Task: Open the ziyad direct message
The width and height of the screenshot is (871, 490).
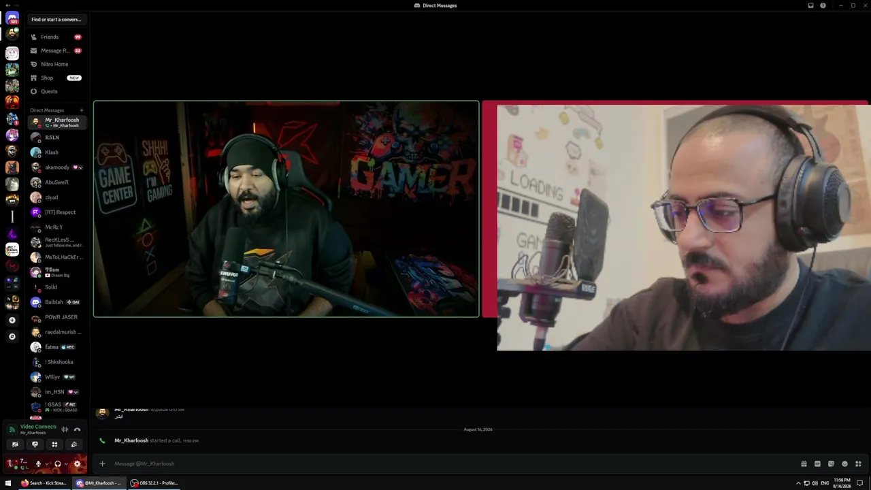Action: point(57,197)
